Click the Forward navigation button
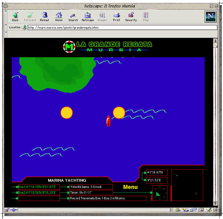This screenshot has width=223, height=219. [x=30, y=17]
